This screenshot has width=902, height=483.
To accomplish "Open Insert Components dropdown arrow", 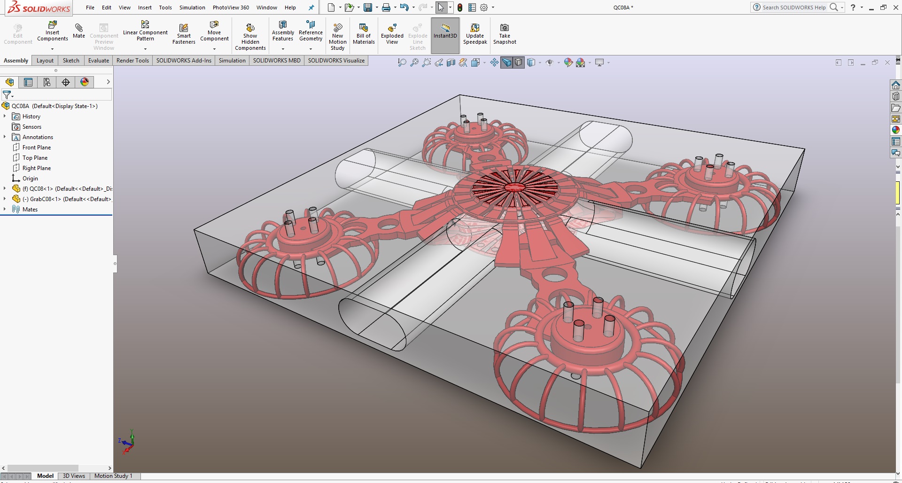I will [x=52, y=49].
